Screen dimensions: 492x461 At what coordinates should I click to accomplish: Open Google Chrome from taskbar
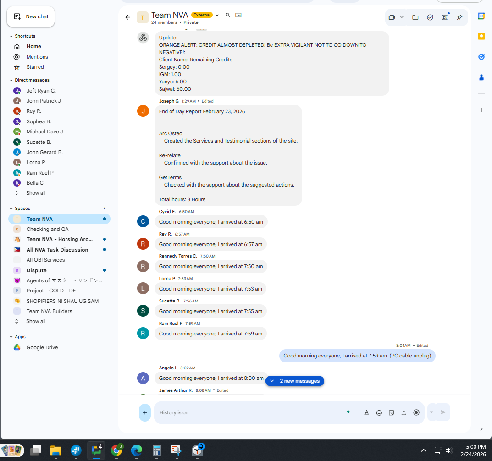coord(116,450)
